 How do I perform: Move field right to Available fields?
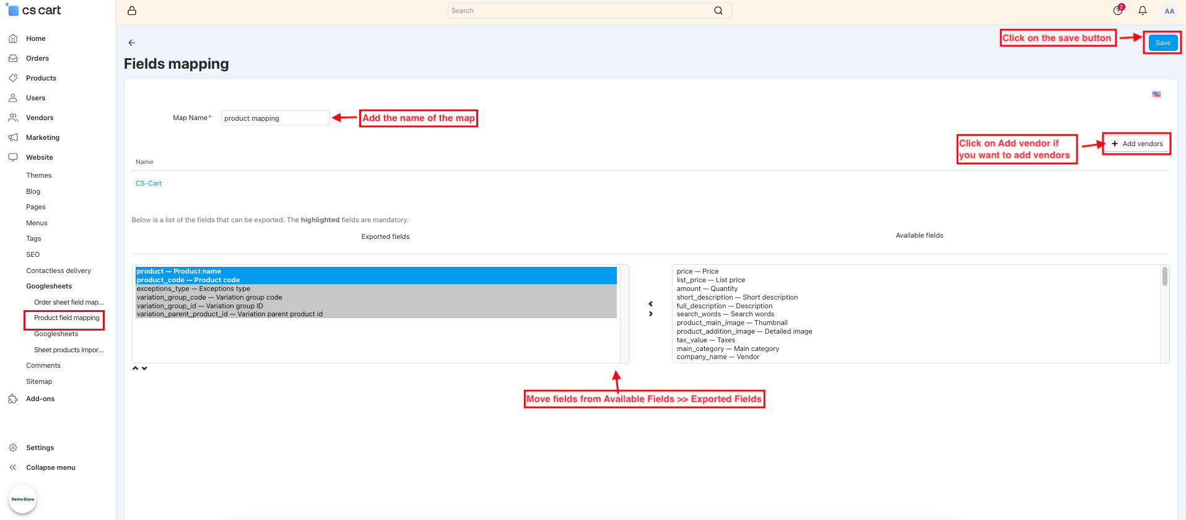click(650, 314)
